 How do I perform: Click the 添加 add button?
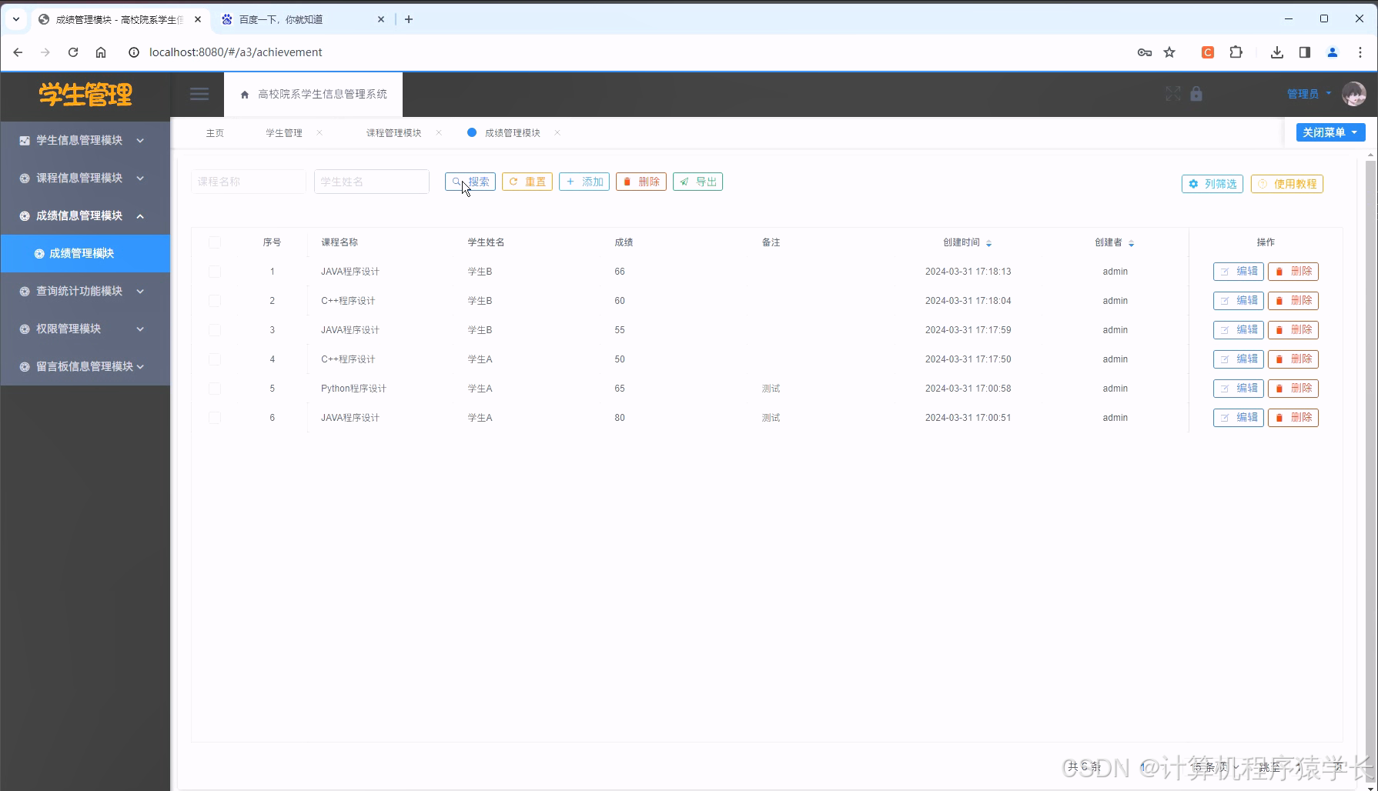584,182
